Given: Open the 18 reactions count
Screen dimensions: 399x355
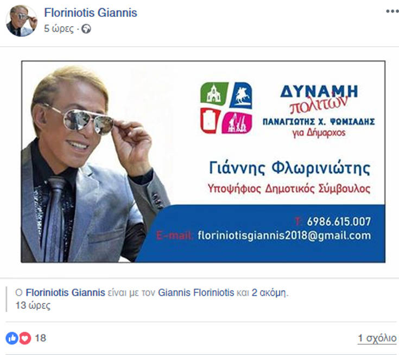Looking at the screenshot, I should click(x=40, y=338).
